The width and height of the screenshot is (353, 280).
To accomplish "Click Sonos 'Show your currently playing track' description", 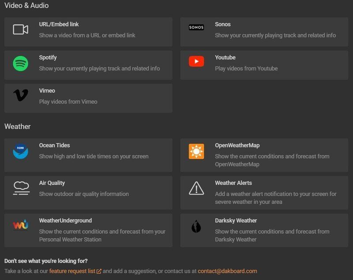I will coord(275,35).
